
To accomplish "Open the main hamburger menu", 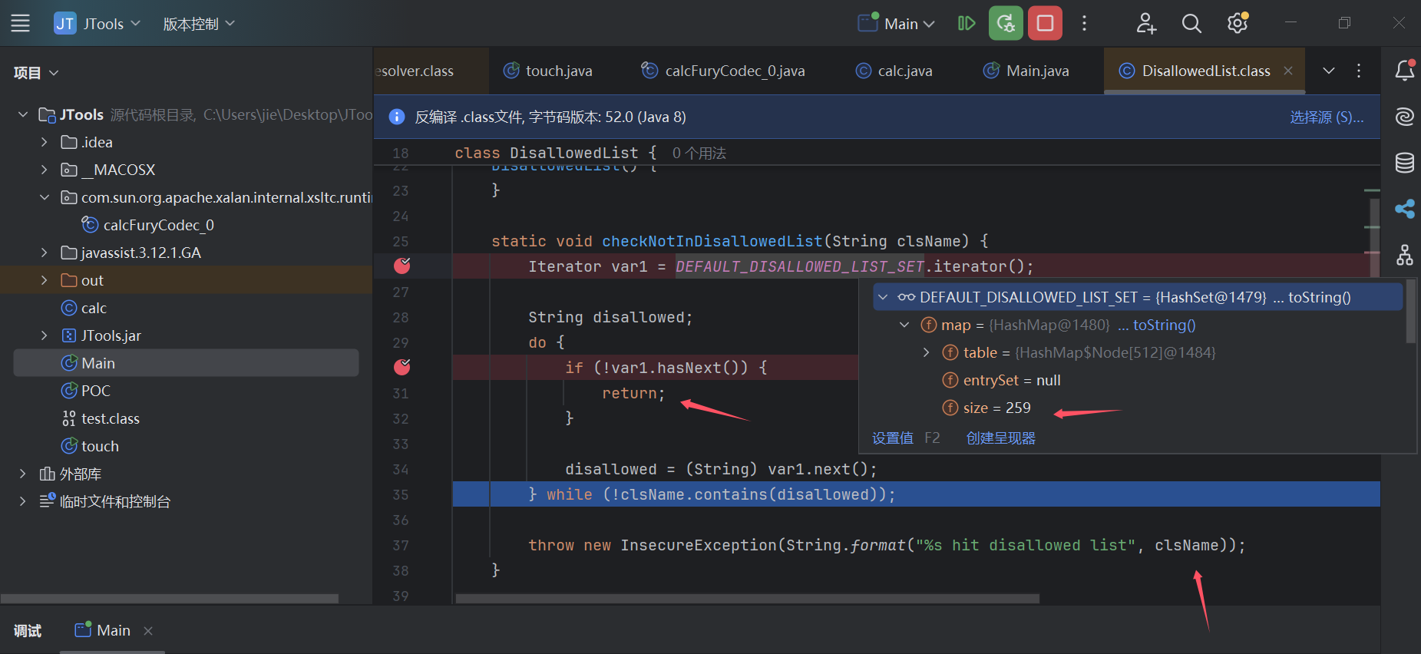I will [x=21, y=24].
